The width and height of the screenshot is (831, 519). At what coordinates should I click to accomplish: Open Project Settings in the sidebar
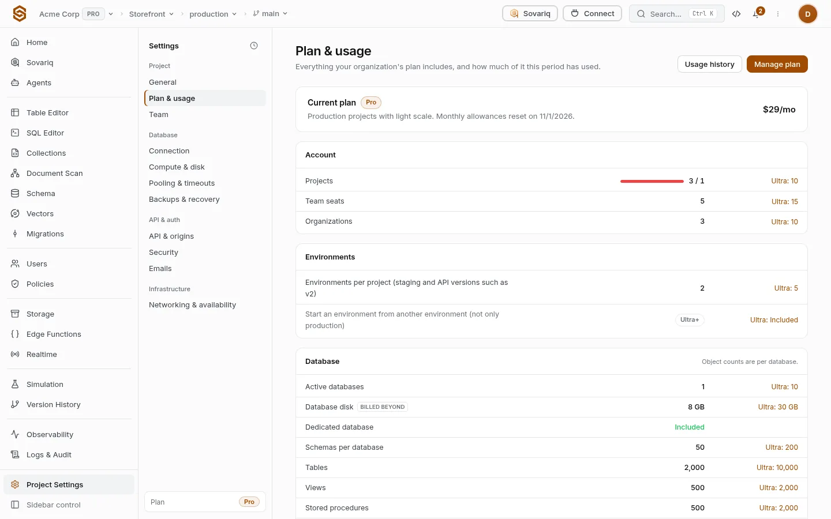69,484
